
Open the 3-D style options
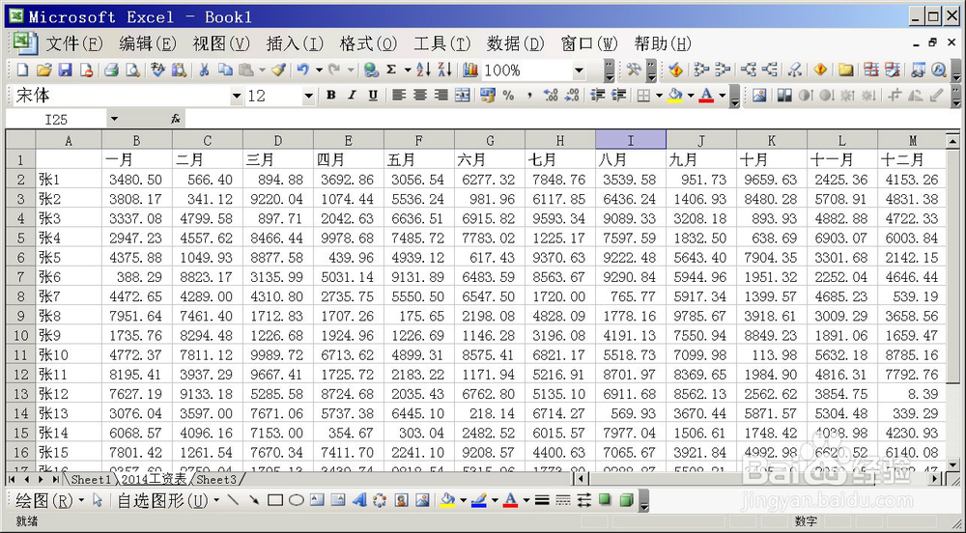[626, 500]
